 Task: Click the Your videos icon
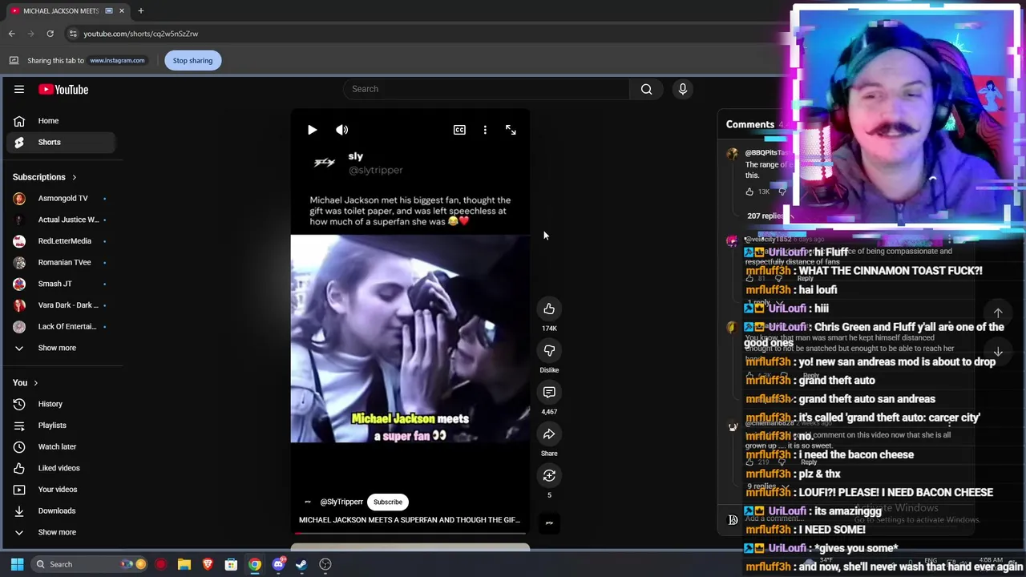pos(19,490)
